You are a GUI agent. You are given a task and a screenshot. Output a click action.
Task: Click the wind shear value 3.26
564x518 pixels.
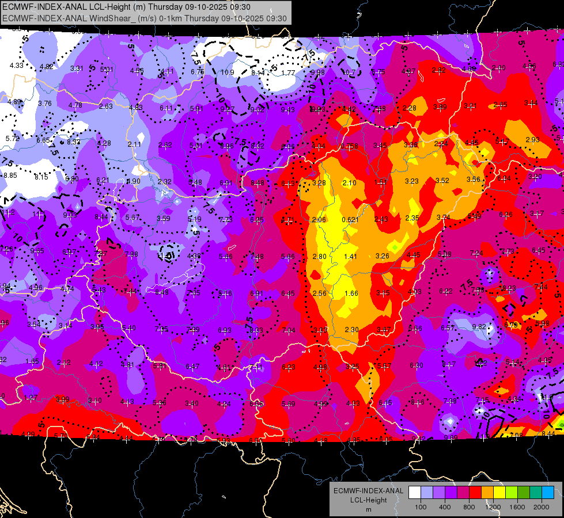382,256
